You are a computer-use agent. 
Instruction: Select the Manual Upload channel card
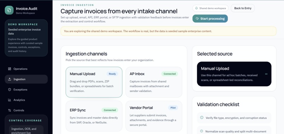pyautogui.click(x=94, y=82)
